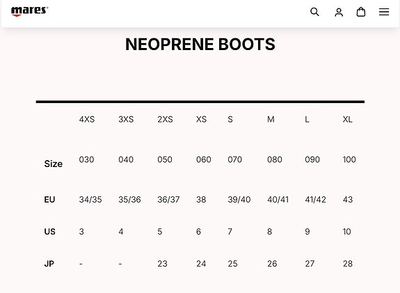Open the user account icon
The width and height of the screenshot is (400, 293).
click(339, 12)
